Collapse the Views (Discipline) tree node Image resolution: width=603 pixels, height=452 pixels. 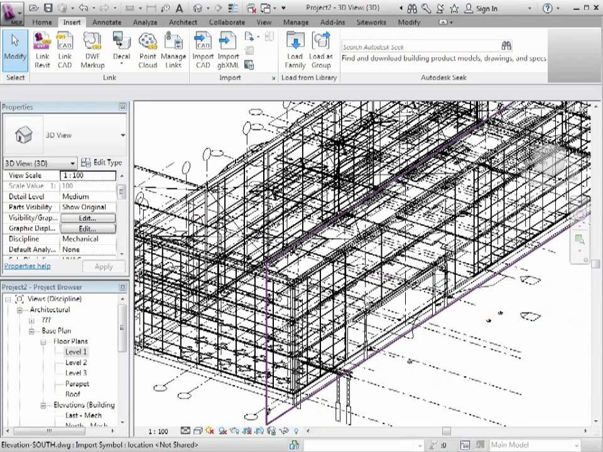coord(8,299)
